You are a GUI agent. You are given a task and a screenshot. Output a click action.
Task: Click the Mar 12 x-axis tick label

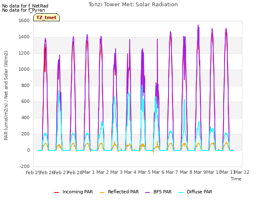pyautogui.click(x=242, y=172)
